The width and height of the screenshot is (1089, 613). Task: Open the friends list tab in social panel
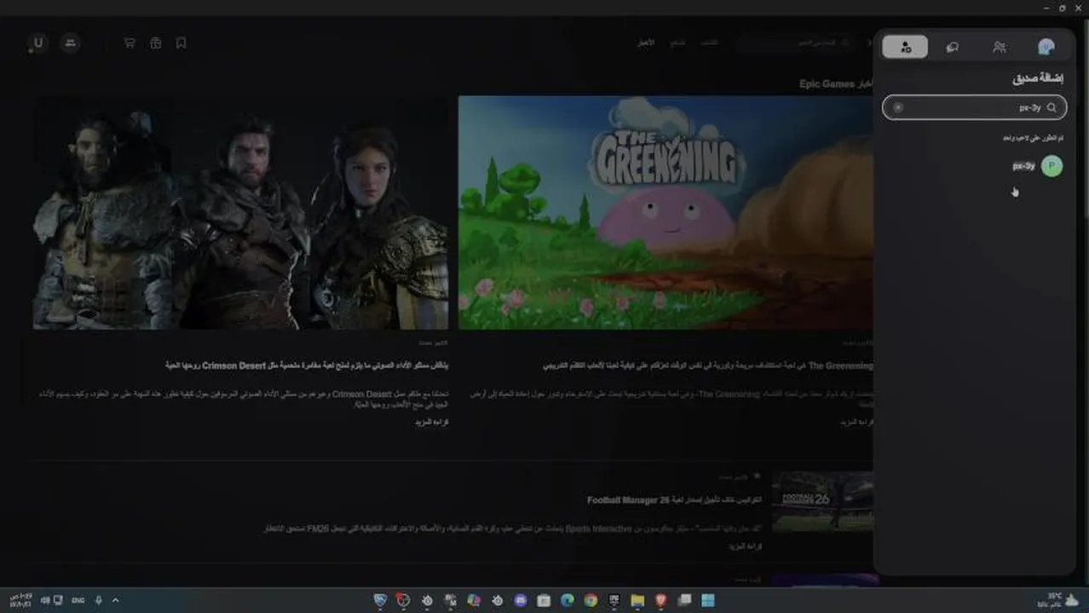click(999, 47)
